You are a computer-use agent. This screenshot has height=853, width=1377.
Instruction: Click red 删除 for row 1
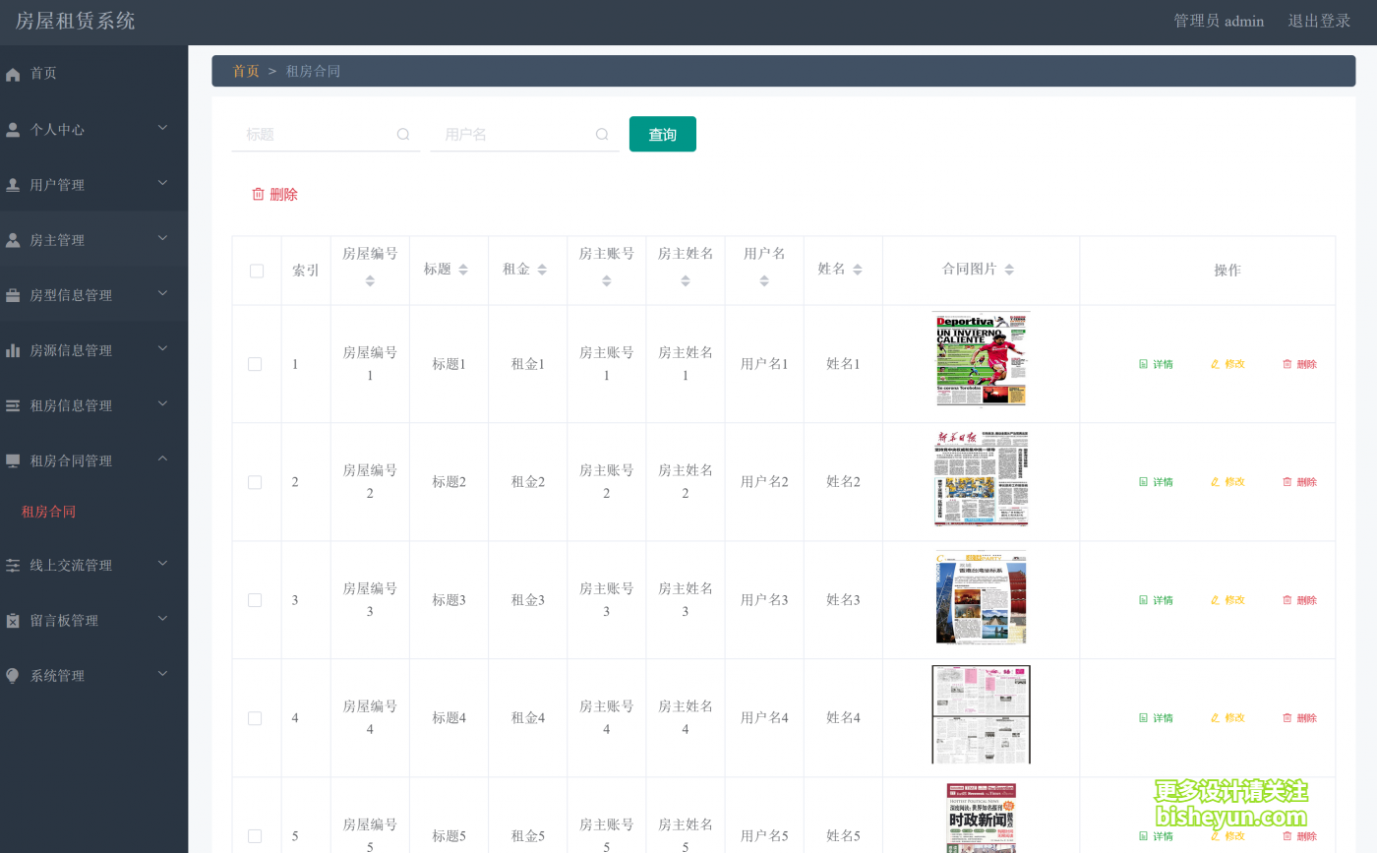1299,364
